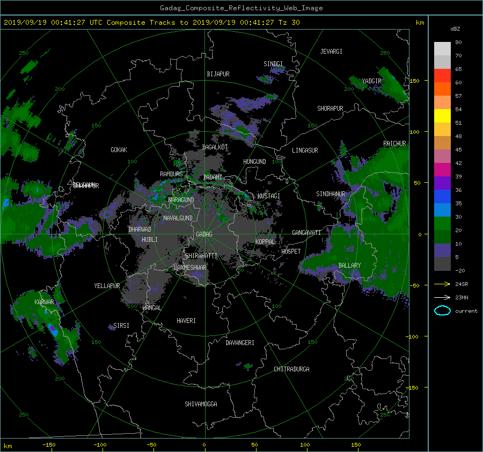Click the YADGIR city label
Screen dimensions: 483x452
tap(371, 81)
